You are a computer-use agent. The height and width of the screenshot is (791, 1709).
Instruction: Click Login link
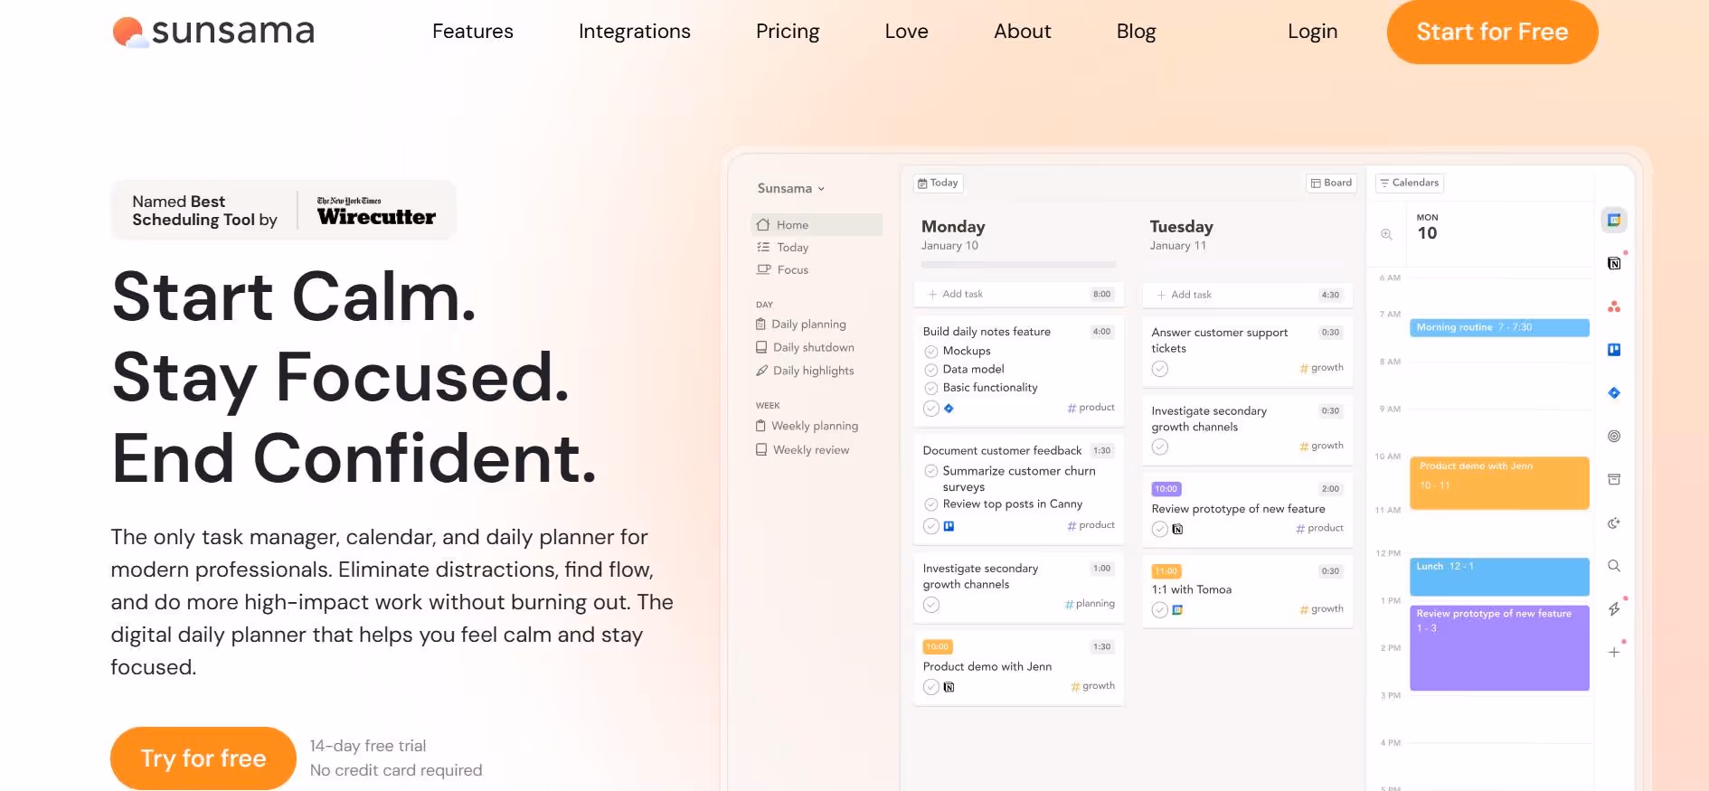tap(1313, 32)
